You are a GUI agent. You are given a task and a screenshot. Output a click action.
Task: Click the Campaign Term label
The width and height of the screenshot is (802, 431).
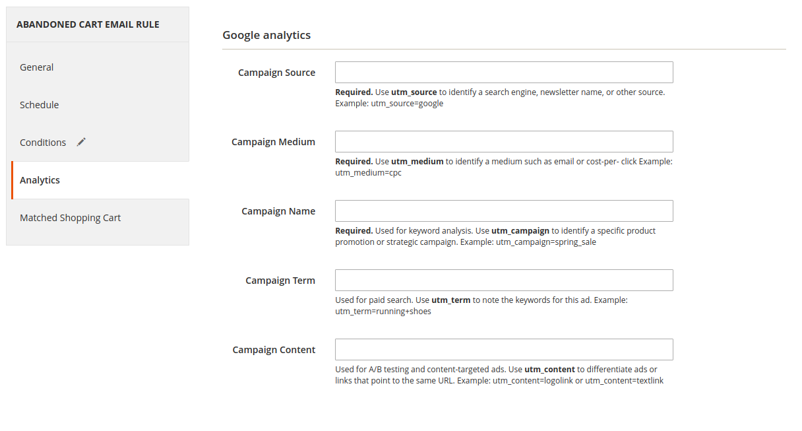[x=280, y=281]
